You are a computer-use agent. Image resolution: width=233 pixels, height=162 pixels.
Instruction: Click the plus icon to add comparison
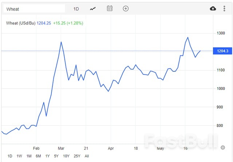tap(126, 8)
